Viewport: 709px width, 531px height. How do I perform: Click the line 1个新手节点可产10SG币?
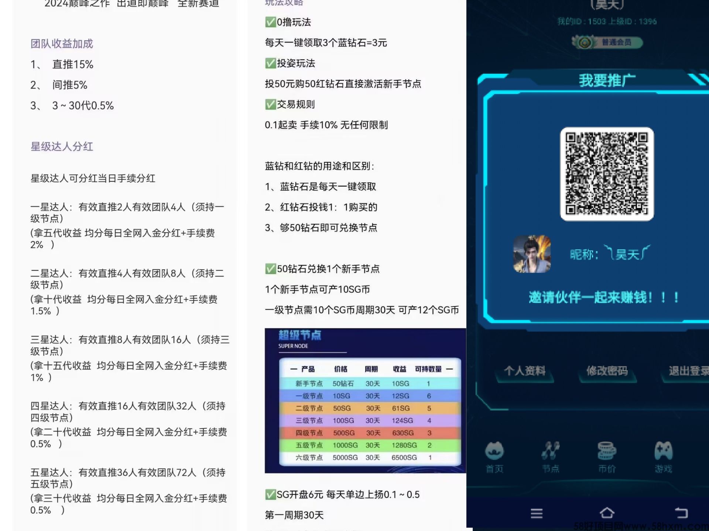(x=318, y=289)
